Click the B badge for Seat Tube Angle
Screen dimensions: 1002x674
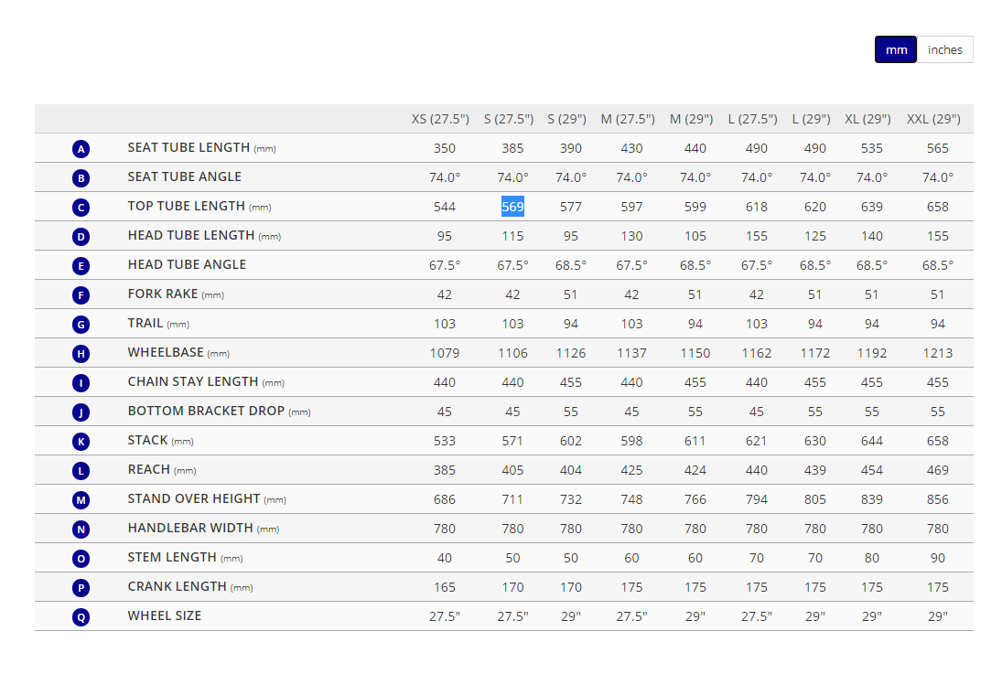[x=81, y=178]
